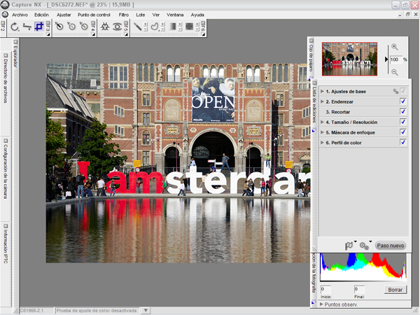Viewport: 420px width, 315px height.
Task: Open the Configuración de la cámara side tab
Action: 6,171
